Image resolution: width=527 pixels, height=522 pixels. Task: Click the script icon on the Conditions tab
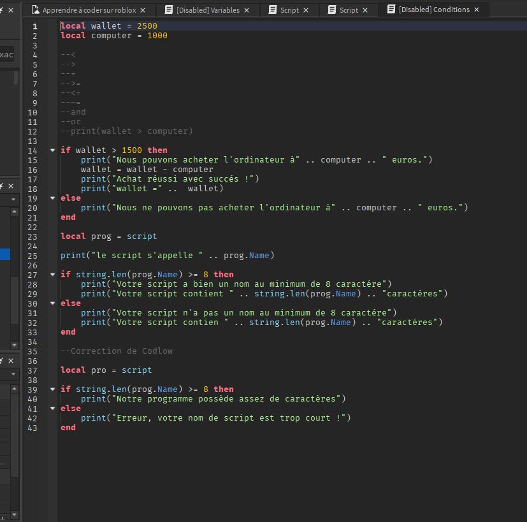[x=390, y=10]
